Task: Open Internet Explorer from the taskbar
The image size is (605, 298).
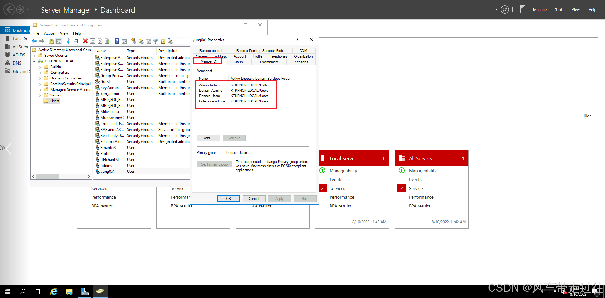Action: coord(54,292)
